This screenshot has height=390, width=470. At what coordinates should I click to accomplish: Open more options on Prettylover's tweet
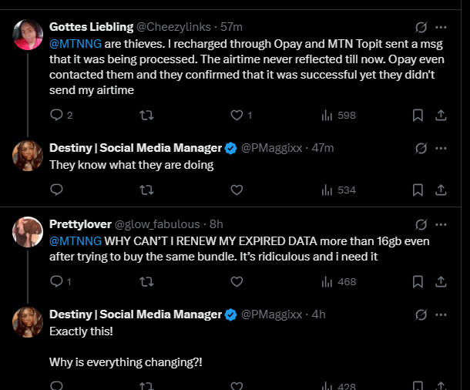[x=441, y=224]
